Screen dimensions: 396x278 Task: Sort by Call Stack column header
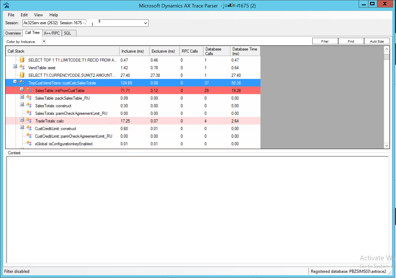[62, 51]
